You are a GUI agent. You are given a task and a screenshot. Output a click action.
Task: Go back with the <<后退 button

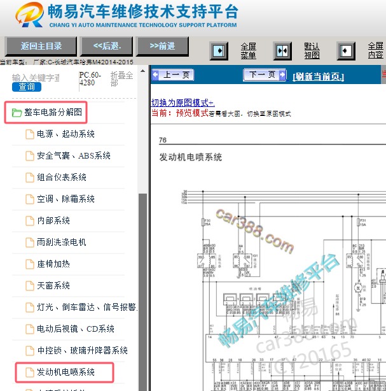(107, 46)
